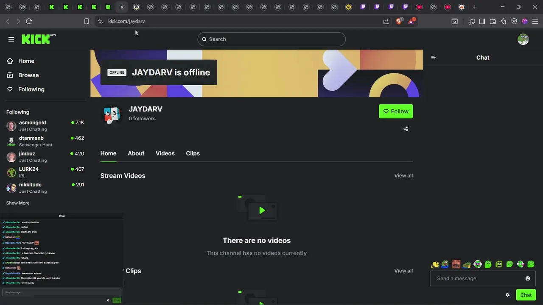Share this page via address bar icon

coord(386,21)
